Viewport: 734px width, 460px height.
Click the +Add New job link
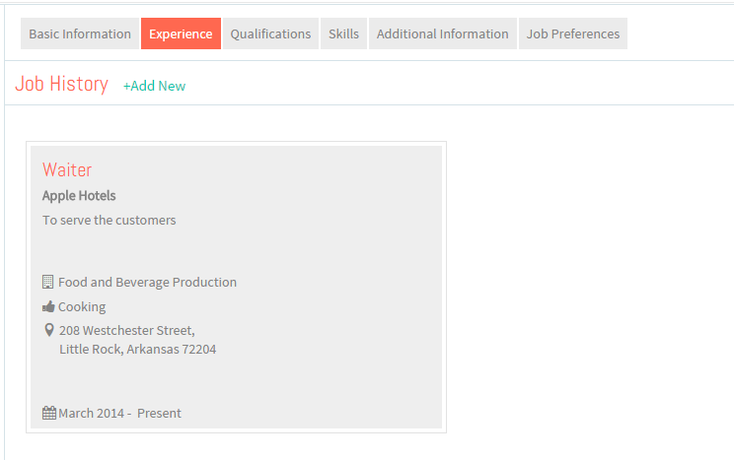tap(155, 86)
